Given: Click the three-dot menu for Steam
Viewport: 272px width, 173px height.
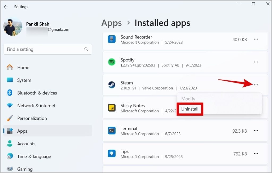Looking at the screenshot, I should point(256,85).
